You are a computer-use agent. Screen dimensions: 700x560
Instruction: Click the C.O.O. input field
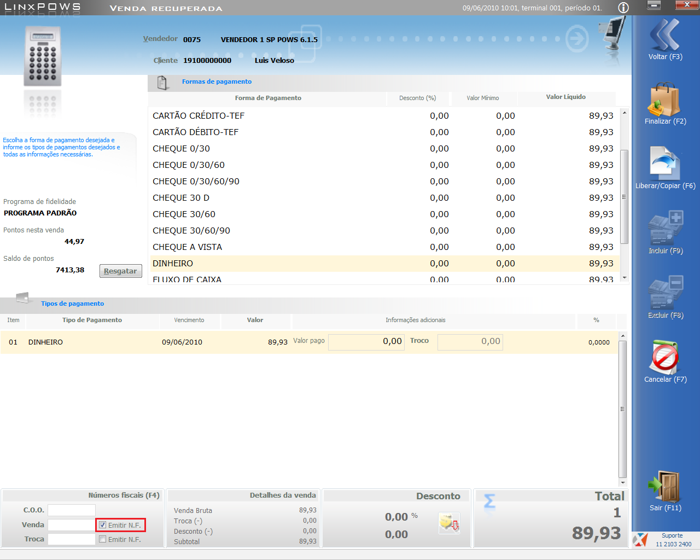click(72, 510)
